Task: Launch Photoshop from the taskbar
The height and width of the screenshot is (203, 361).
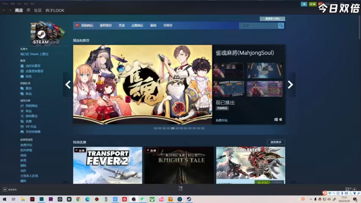Action: pyautogui.click(x=42, y=199)
